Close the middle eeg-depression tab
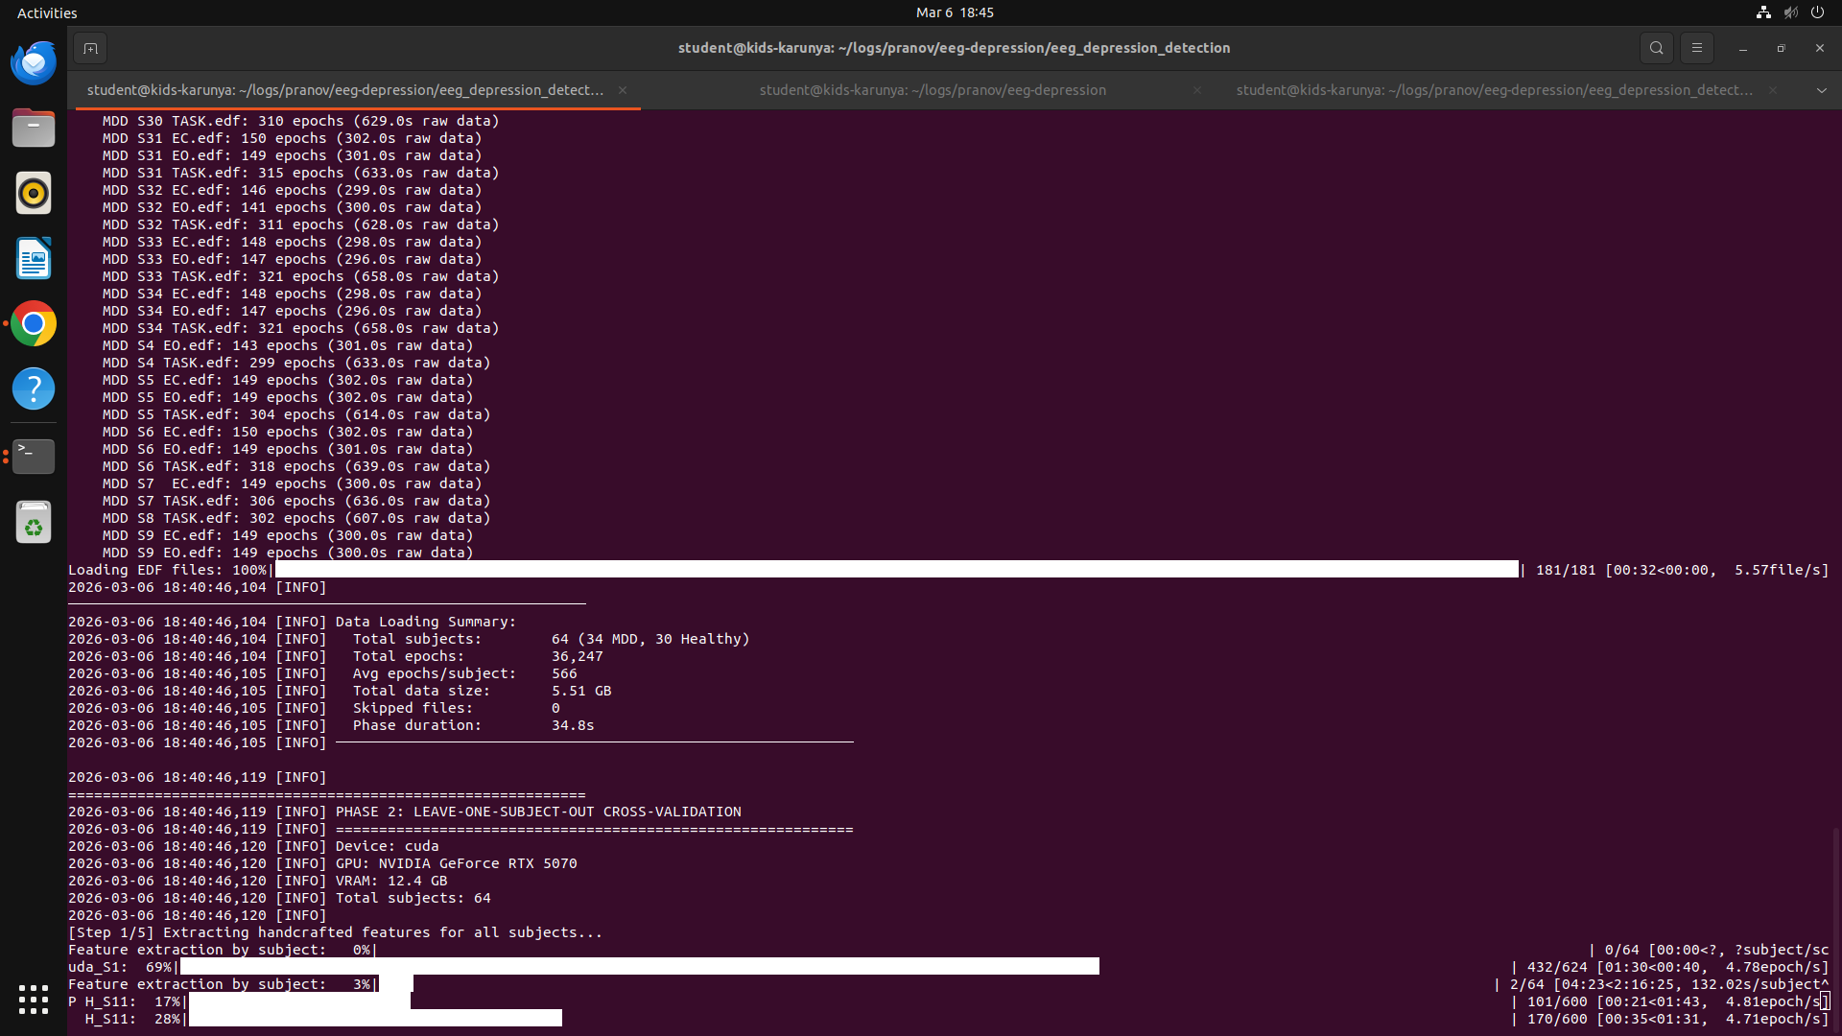The image size is (1842, 1036). coord(1196,90)
